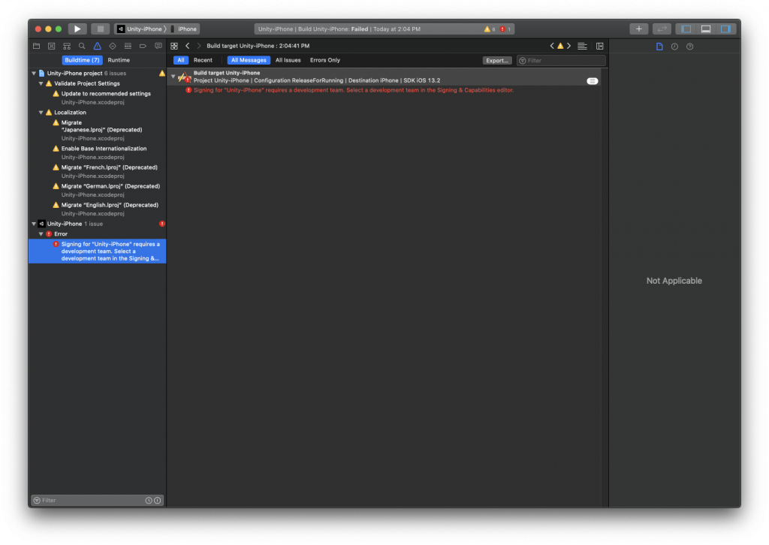Open the Library with the plus button
Image resolution: width=769 pixels, height=545 pixels.
click(638, 29)
